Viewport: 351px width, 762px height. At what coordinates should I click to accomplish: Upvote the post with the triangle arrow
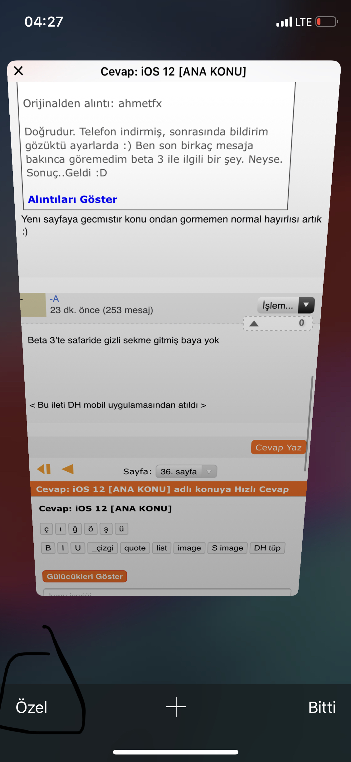pos(254,323)
